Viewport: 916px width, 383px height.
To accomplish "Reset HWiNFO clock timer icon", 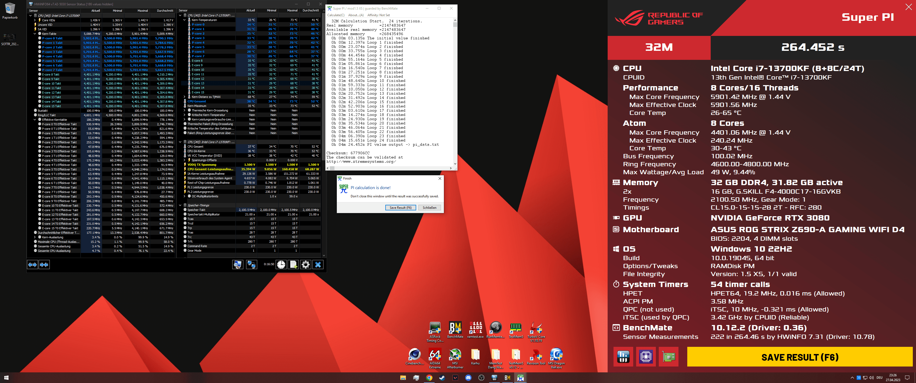I will (x=281, y=265).
